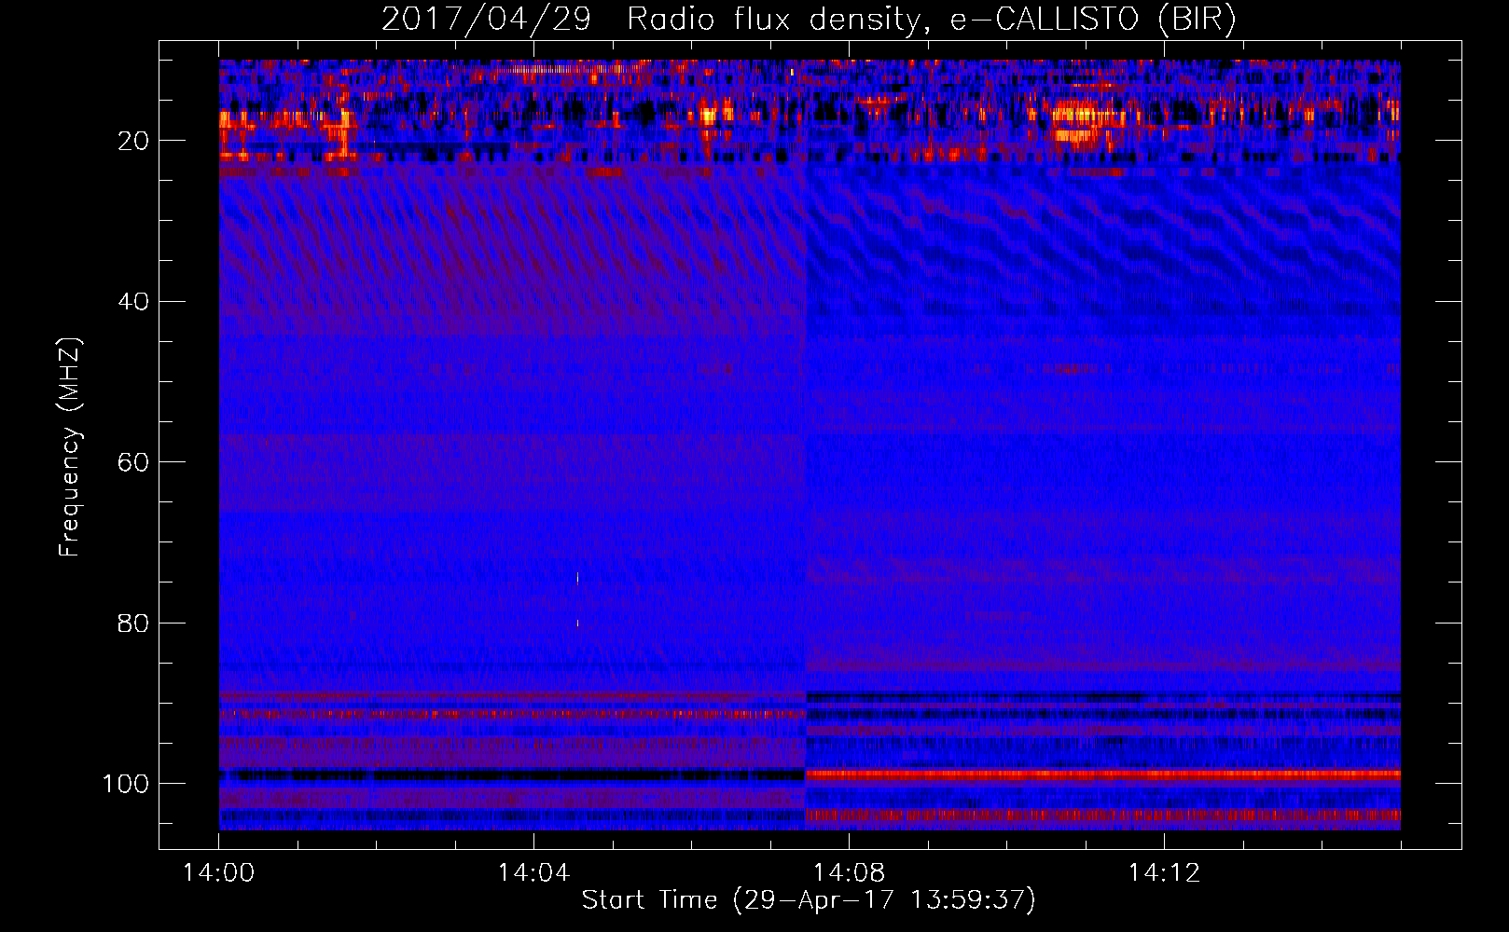This screenshot has height=932, width=1509.
Task: Click the 14:12 time tick label
Action: [1164, 873]
